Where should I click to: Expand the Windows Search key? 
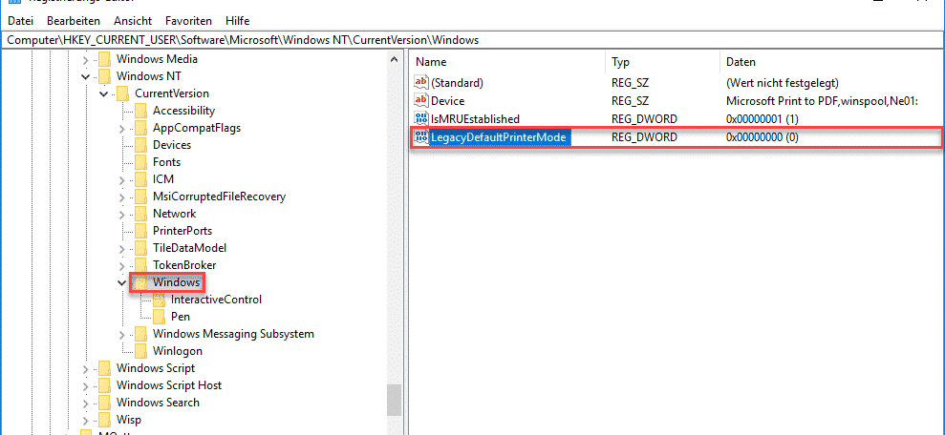pos(86,403)
